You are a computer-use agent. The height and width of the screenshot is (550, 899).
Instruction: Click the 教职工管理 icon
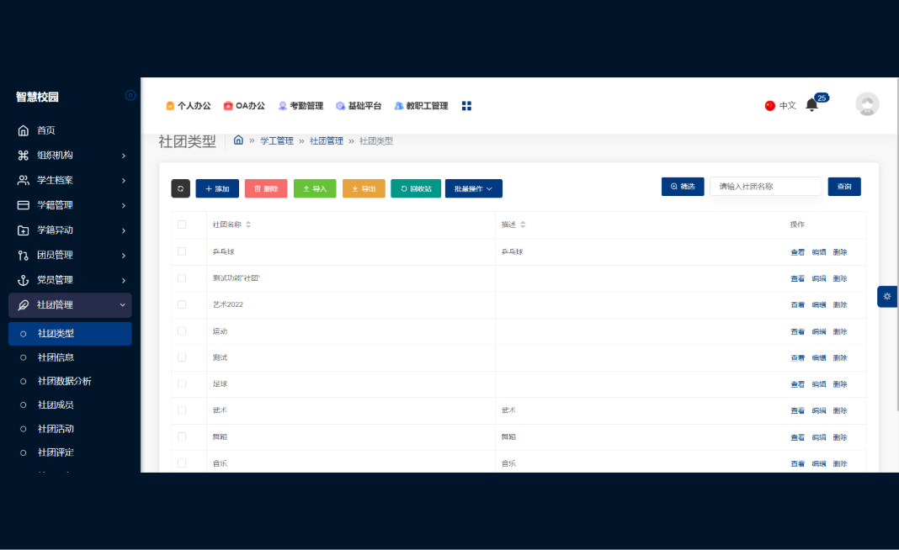tap(398, 106)
